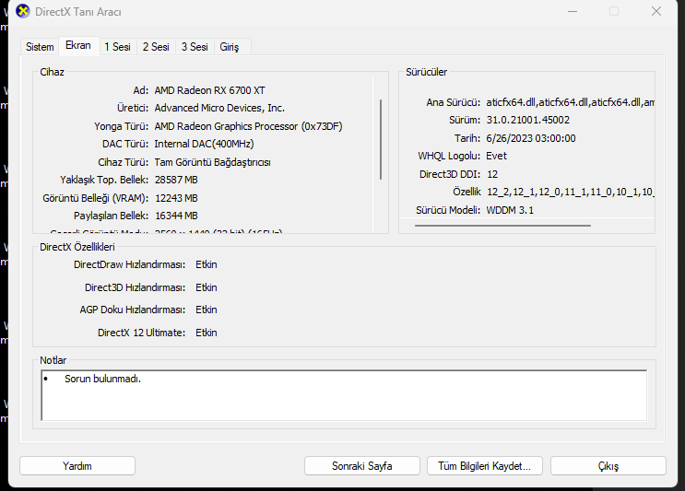Open the 2 Sesi tab
The image size is (685, 491).
point(156,47)
